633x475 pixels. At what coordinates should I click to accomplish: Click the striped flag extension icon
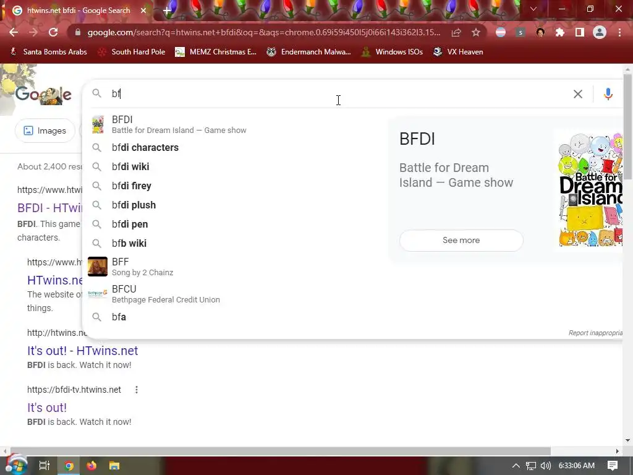[x=501, y=32]
